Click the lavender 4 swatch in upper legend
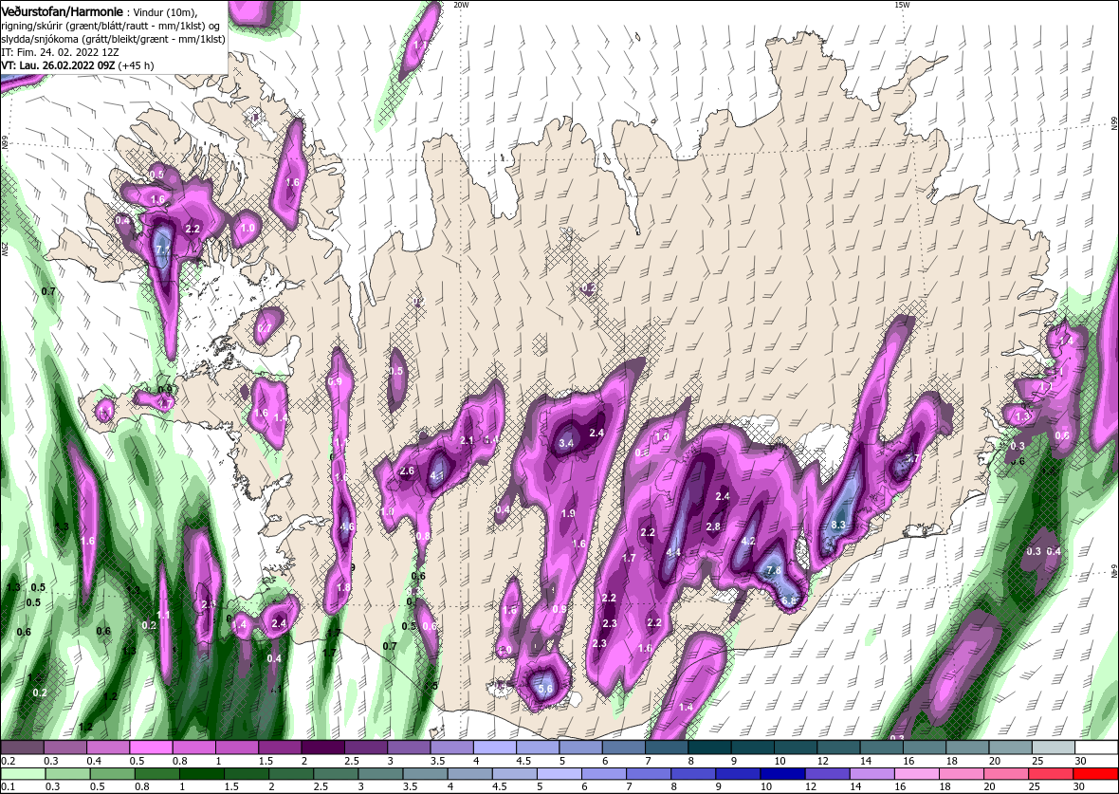 (x=495, y=748)
